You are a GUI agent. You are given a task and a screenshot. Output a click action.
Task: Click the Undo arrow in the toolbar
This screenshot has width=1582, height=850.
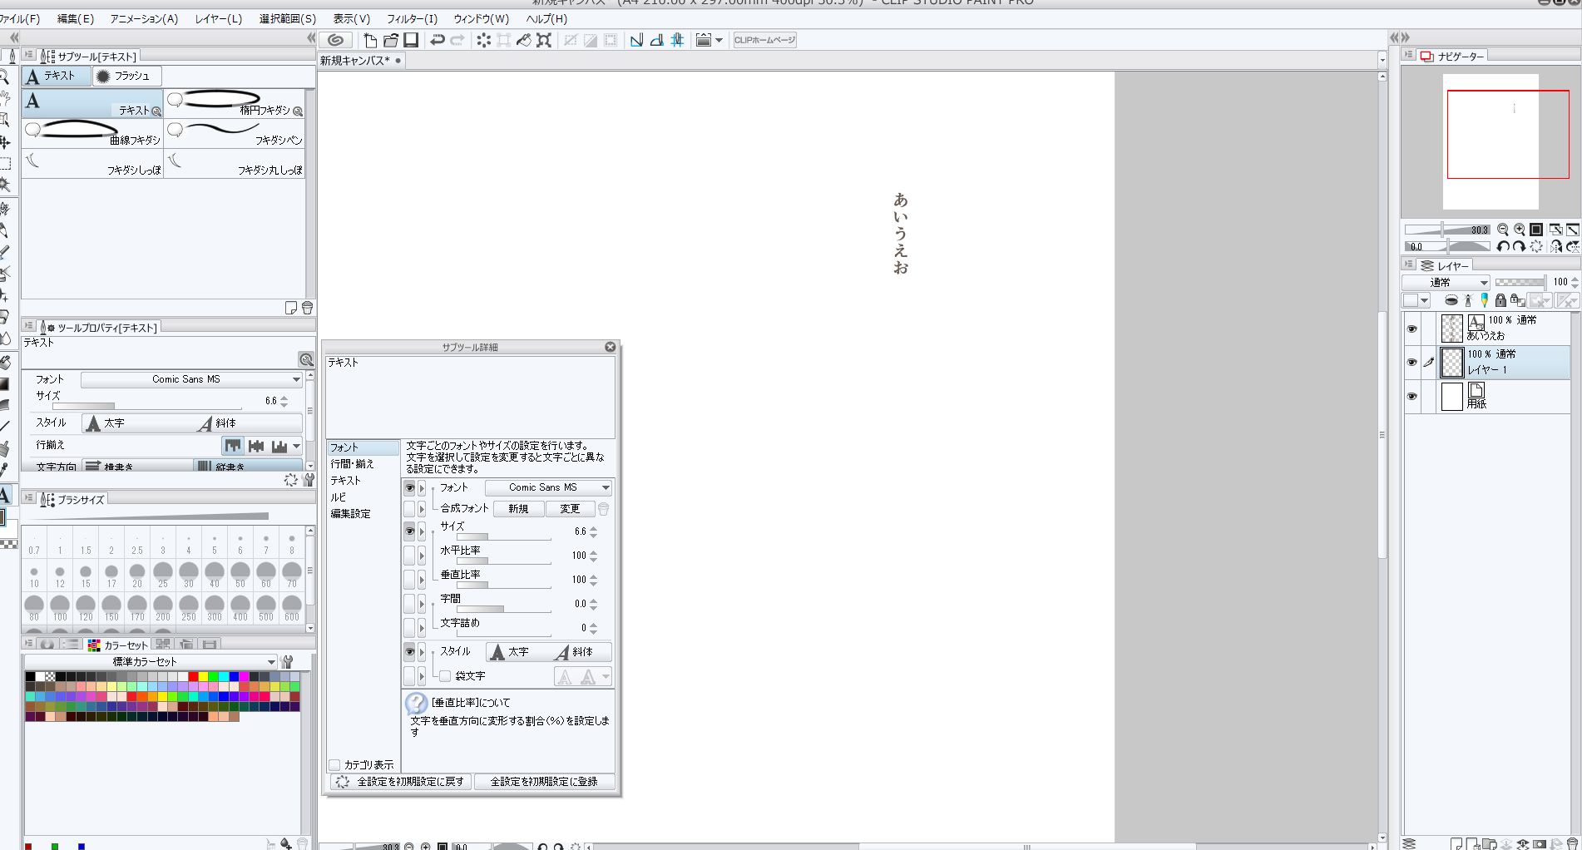click(437, 40)
